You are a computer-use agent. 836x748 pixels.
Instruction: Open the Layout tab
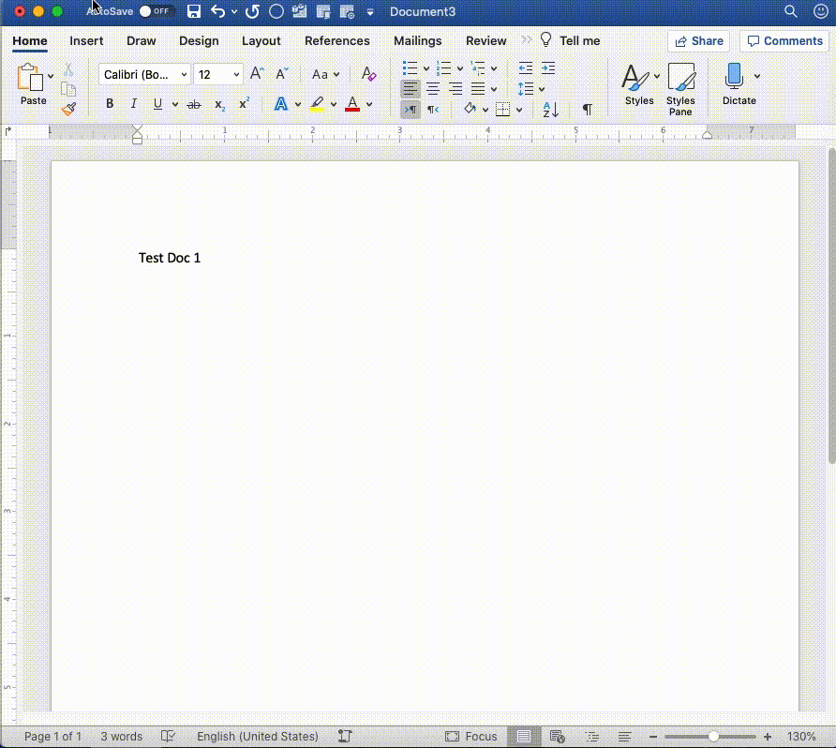click(x=261, y=41)
